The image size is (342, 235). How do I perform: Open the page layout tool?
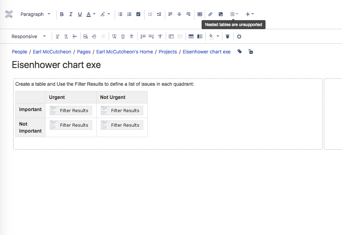point(200,14)
